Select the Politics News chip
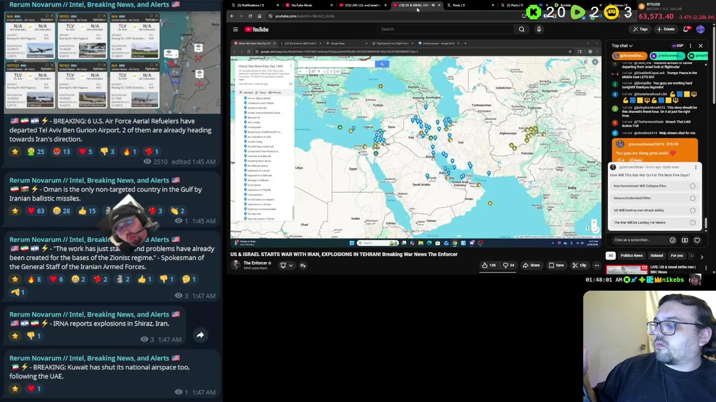 pyautogui.click(x=631, y=256)
